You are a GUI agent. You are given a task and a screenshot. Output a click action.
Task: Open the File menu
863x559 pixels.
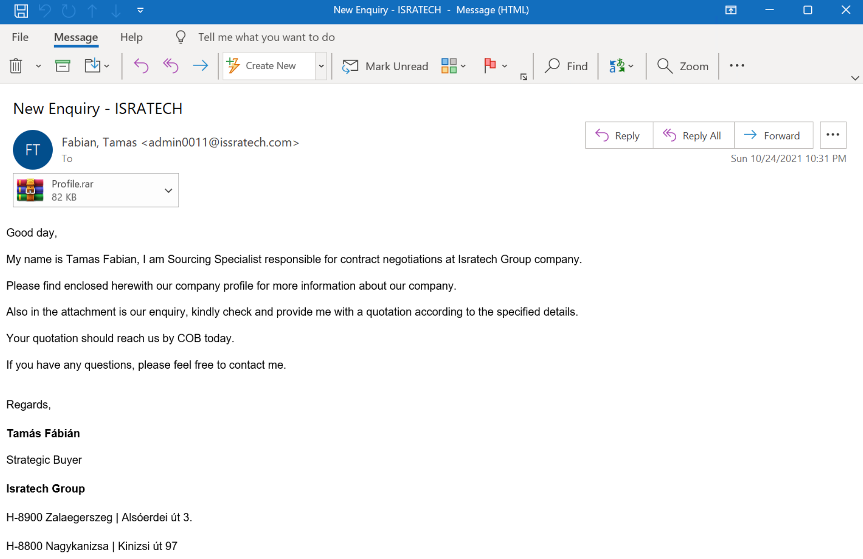[x=20, y=37]
